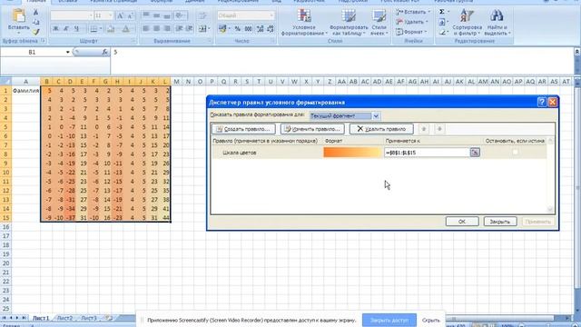581x327 pixels.
Task: Expand the font name dropdown
Action: pos(91,15)
